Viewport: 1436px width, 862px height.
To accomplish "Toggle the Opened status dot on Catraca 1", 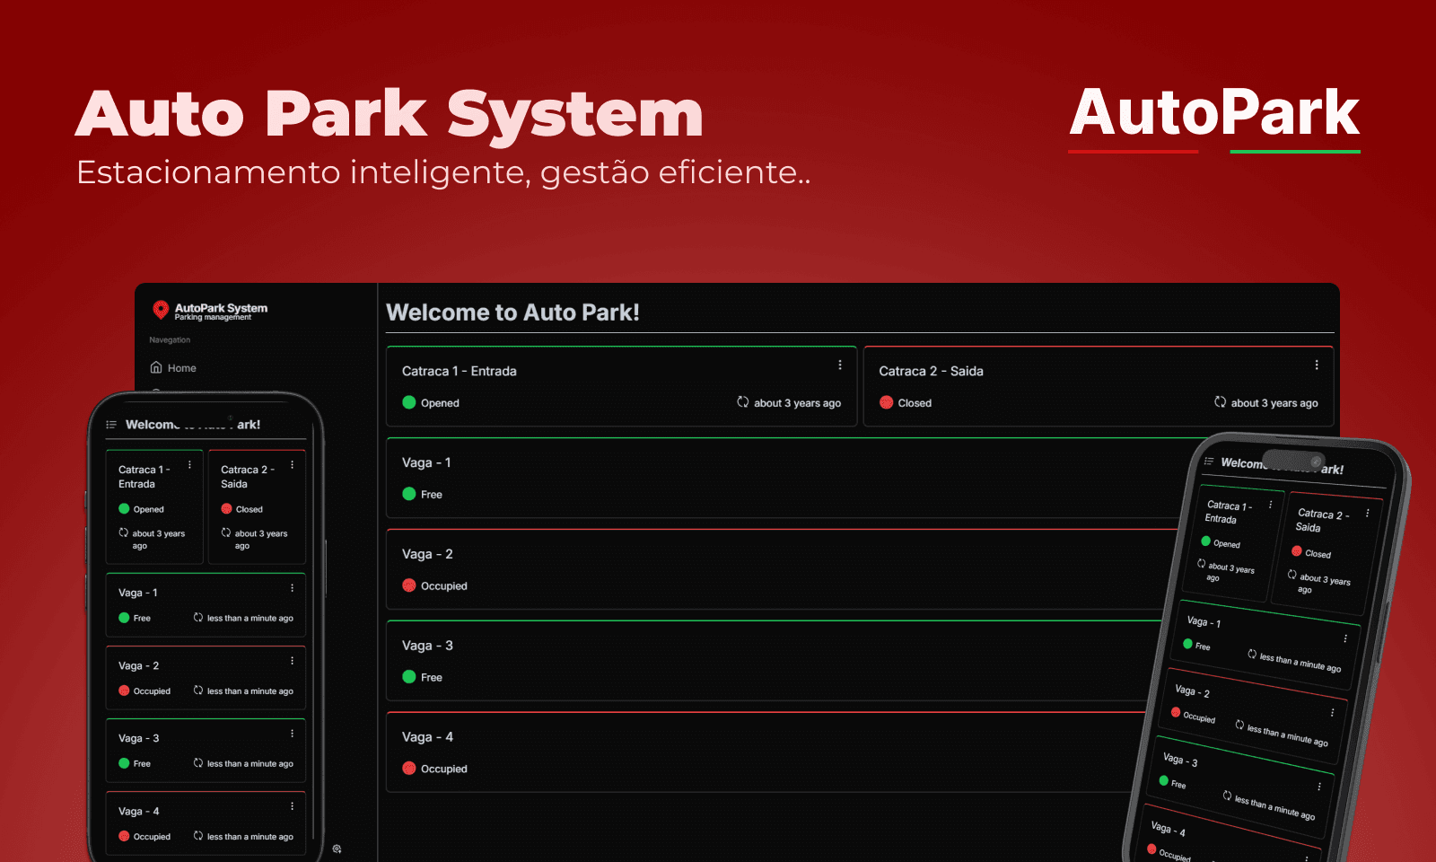I will (408, 402).
